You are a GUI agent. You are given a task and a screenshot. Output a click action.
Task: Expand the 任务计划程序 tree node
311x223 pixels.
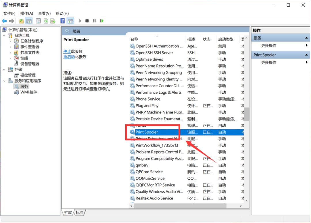click(10, 41)
